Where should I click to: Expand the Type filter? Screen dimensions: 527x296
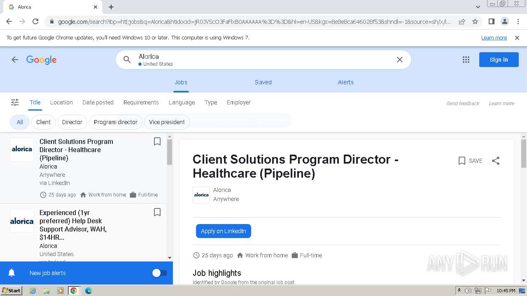(x=211, y=102)
